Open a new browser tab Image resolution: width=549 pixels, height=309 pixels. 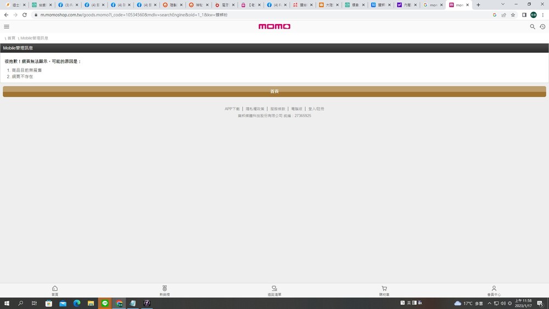click(478, 5)
